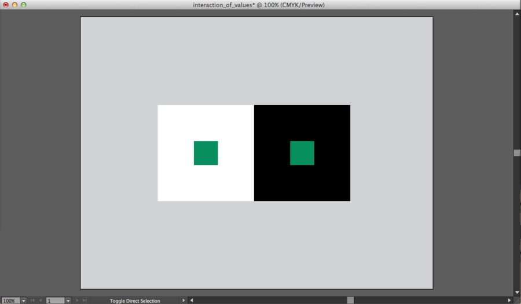This screenshot has height=304, width=521.
Task: Click the horizontal scrollbar right arrow
Action: click(x=509, y=301)
